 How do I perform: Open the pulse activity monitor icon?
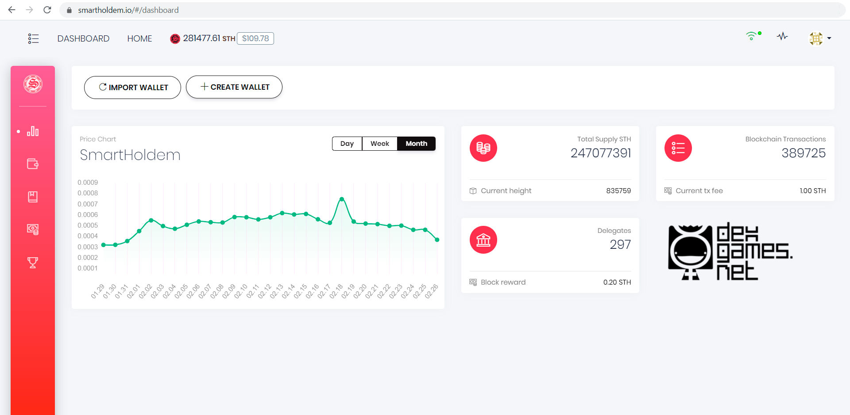pos(782,36)
